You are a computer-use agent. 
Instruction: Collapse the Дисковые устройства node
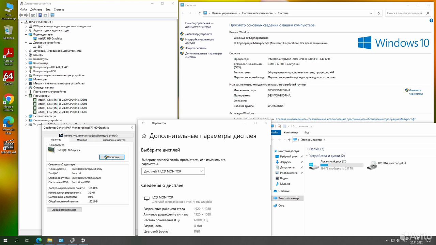(26, 43)
